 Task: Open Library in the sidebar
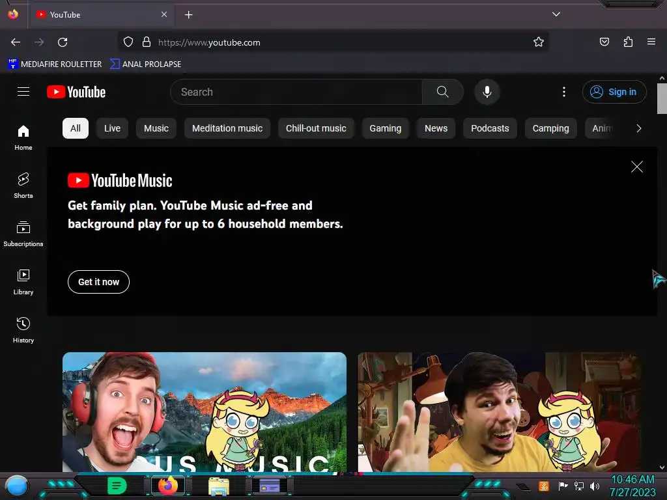pyautogui.click(x=23, y=282)
